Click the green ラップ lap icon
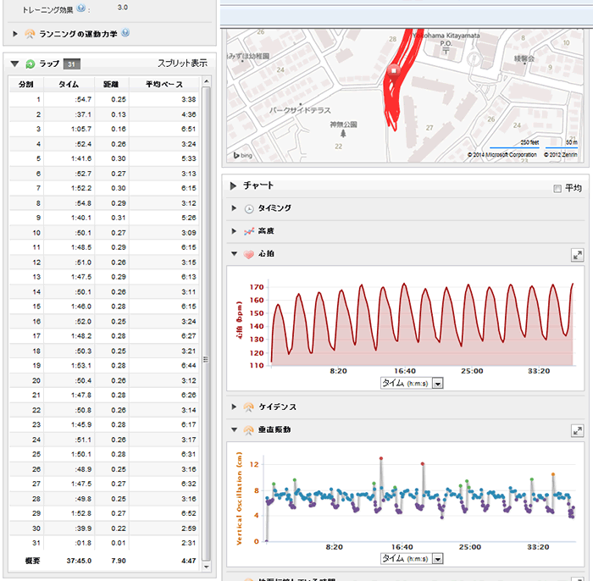This screenshot has width=593, height=581. pyautogui.click(x=30, y=64)
